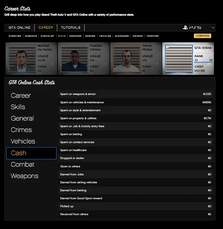Screen dimensions: 223x229
Task: Go to the WEAPONS sub-navigation link
Action: (75, 36)
